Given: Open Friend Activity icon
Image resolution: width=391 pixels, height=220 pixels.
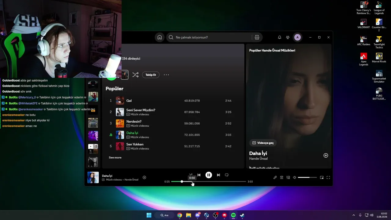Looking at the screenshot, I should click(288, 37).
